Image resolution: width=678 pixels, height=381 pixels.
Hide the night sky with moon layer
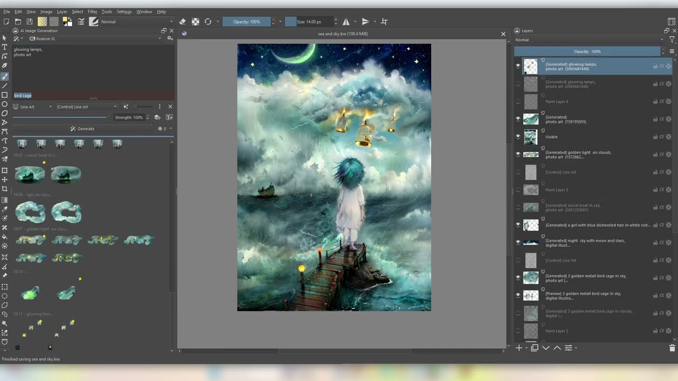click(x=518, y=242)
